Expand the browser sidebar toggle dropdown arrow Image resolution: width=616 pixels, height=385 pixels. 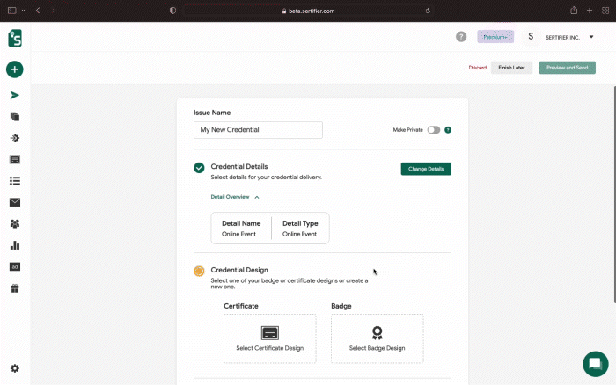tap(23, 11)
